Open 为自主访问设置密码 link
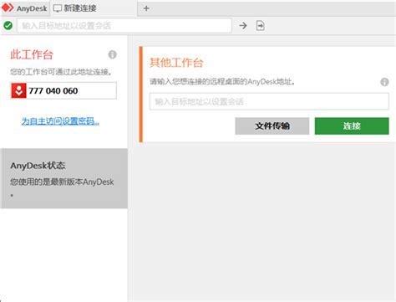396x302 pixels. pyautogui.click(x=60, y=121)
